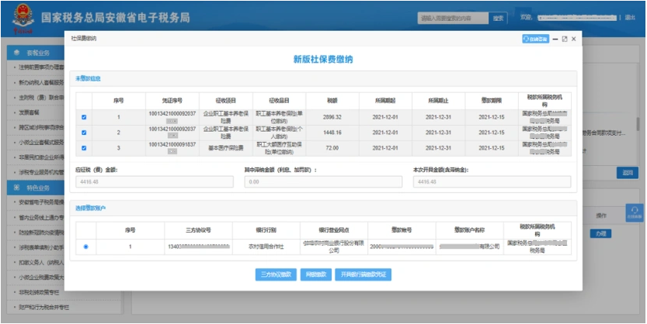The height and width of the screenshot is (324, 647).
Task: Open 新办纳税人套餐服务 in the sidebar
Action: click(41, 82)
